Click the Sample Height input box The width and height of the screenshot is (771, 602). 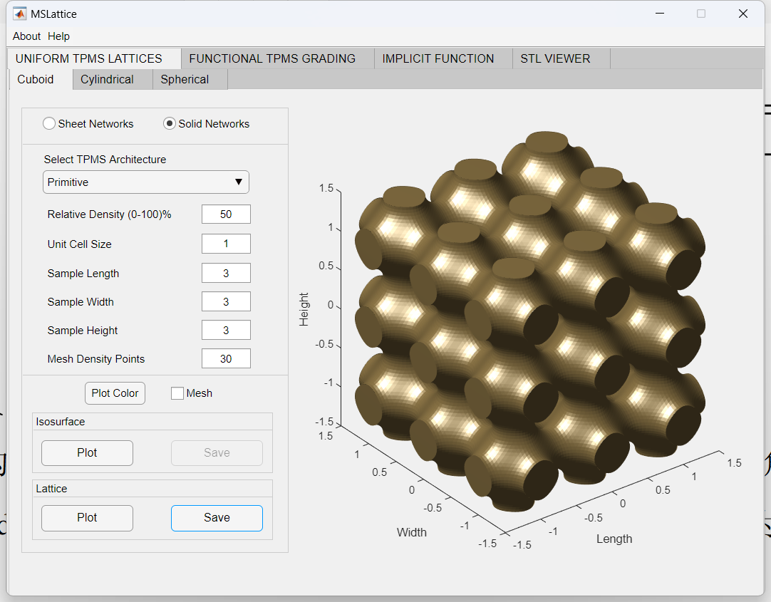(226, 330)
